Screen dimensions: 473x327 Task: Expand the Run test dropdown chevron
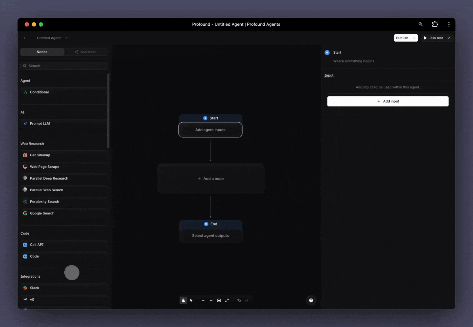(449, 38)
